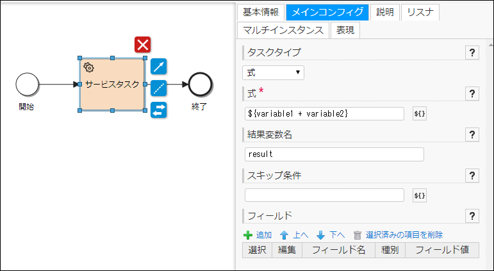494x271 pixels.
Task: Open the タスクタイプ dropdown
Action: pyautogui.click(x=273, y=72)
